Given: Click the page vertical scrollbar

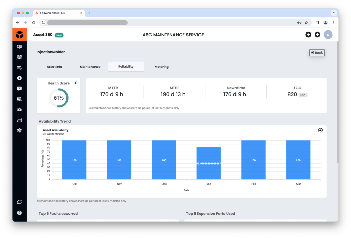Looking at the screenshot, I should 337,103.
